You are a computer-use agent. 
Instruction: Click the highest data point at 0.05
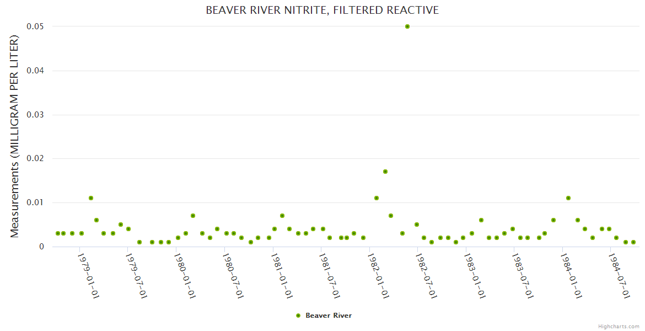point(407,26)
